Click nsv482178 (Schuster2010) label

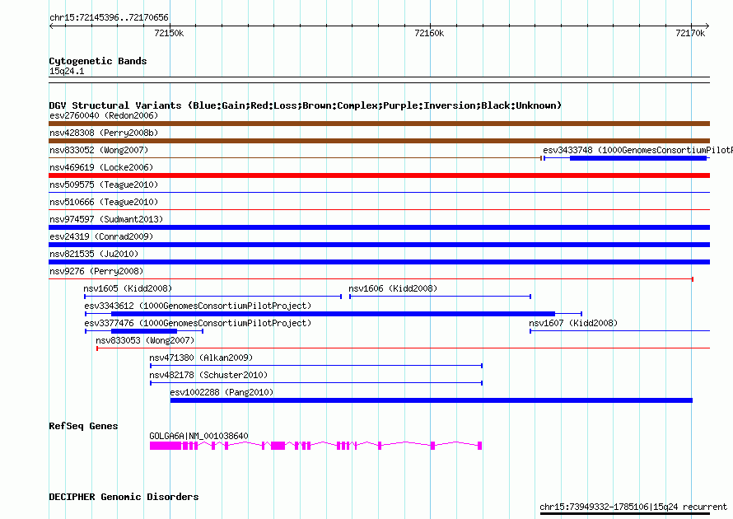(208, 375)
